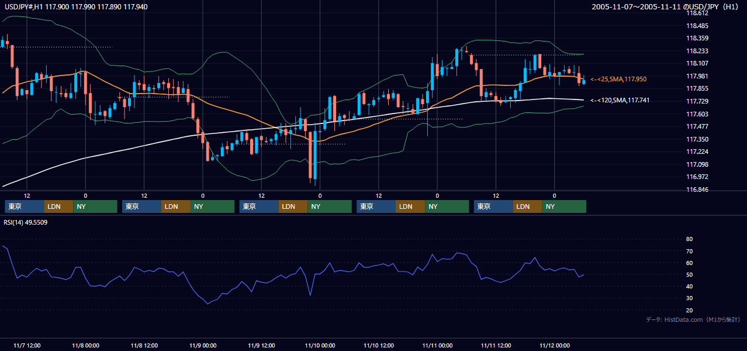Click price axis value 117.855
Image resolution: width=747 pixels, height=351 pixels.
(697, 88)
